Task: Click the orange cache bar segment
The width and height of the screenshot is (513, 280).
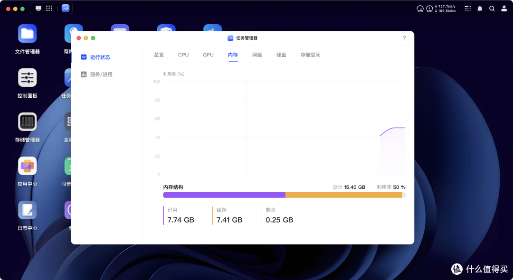Action: (343, 195)
